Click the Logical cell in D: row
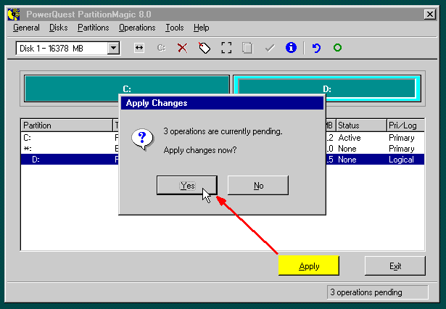446x309 pixels. pyautogui.click(x=401, y=160)
